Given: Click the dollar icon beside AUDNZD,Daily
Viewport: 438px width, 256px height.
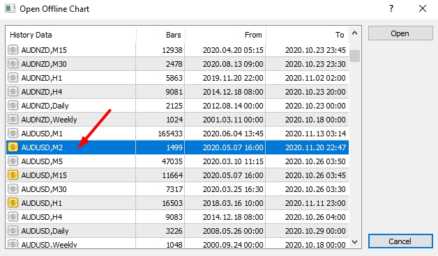Looking at the screenshot, I should click(13, 106).
